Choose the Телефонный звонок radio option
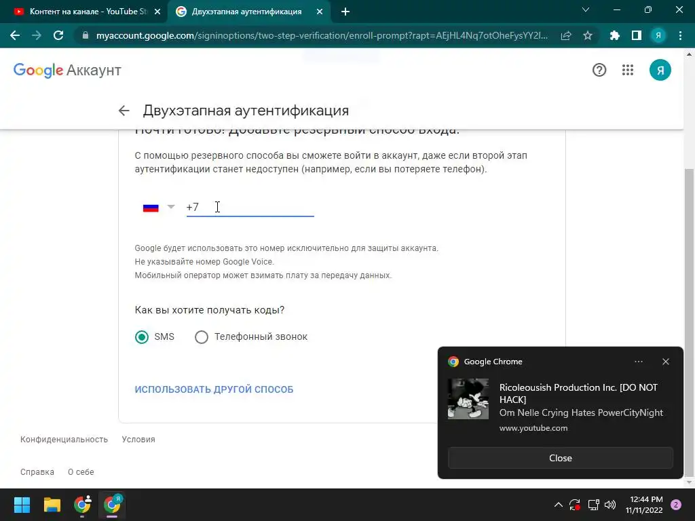Viewport: 695px width, 521px height. (x=201, y=336)
